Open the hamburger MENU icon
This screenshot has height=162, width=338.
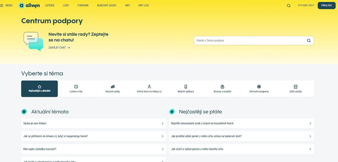2,6
